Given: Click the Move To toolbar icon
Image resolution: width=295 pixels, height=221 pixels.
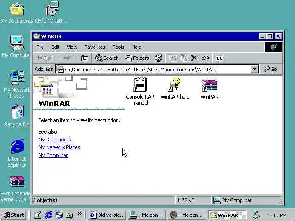Looking at the screenshot, I should pos(172,58).
